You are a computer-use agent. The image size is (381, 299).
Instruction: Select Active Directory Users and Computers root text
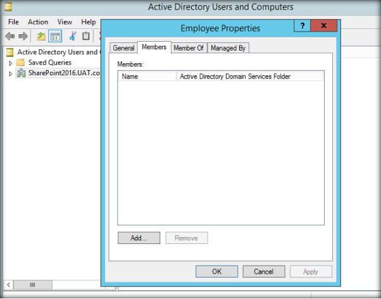pos(58,52)
